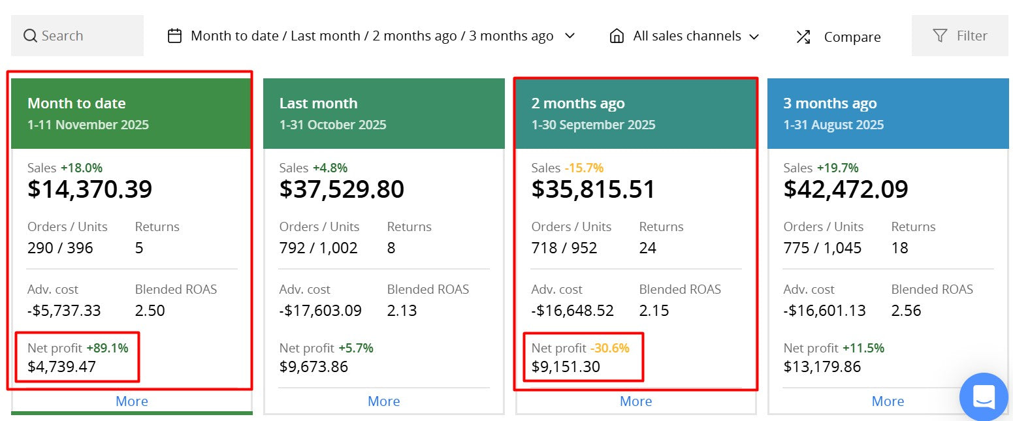The height and width of the screenshot is (421, 1013).
Task: Open the period selector showing Month to date
Action: (372, 36)
